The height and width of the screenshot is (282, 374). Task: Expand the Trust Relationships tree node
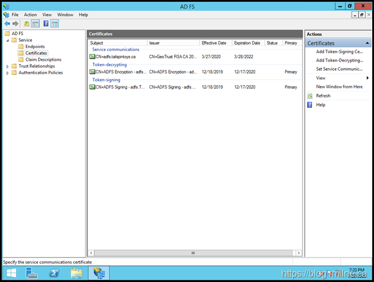[8, 66]
